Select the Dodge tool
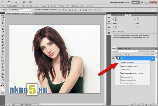 (3, 57)
